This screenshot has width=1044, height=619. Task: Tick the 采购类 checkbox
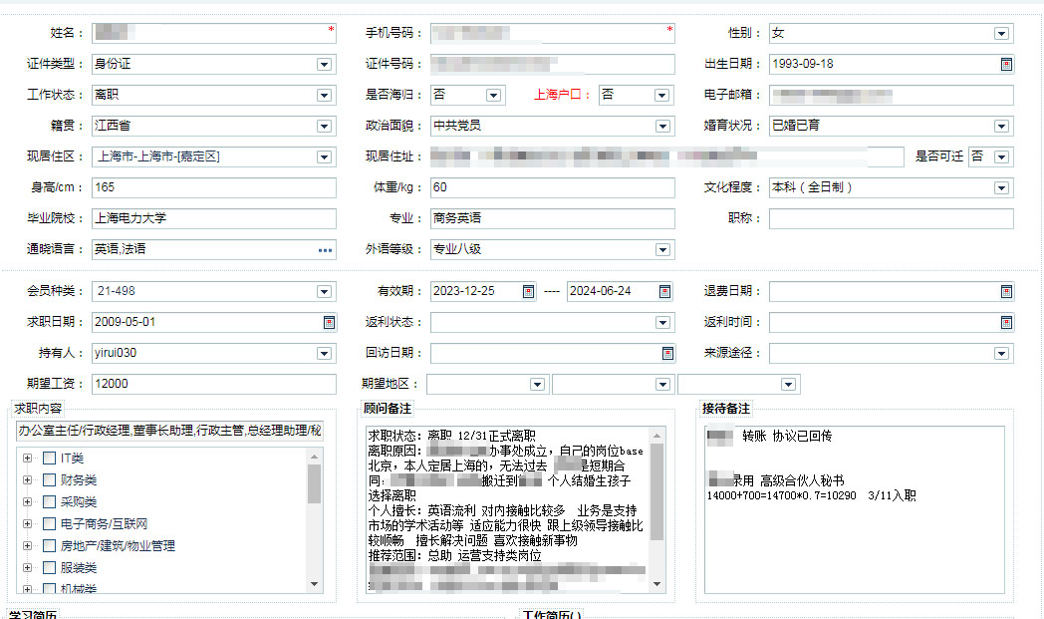click(x=49, y=501)
